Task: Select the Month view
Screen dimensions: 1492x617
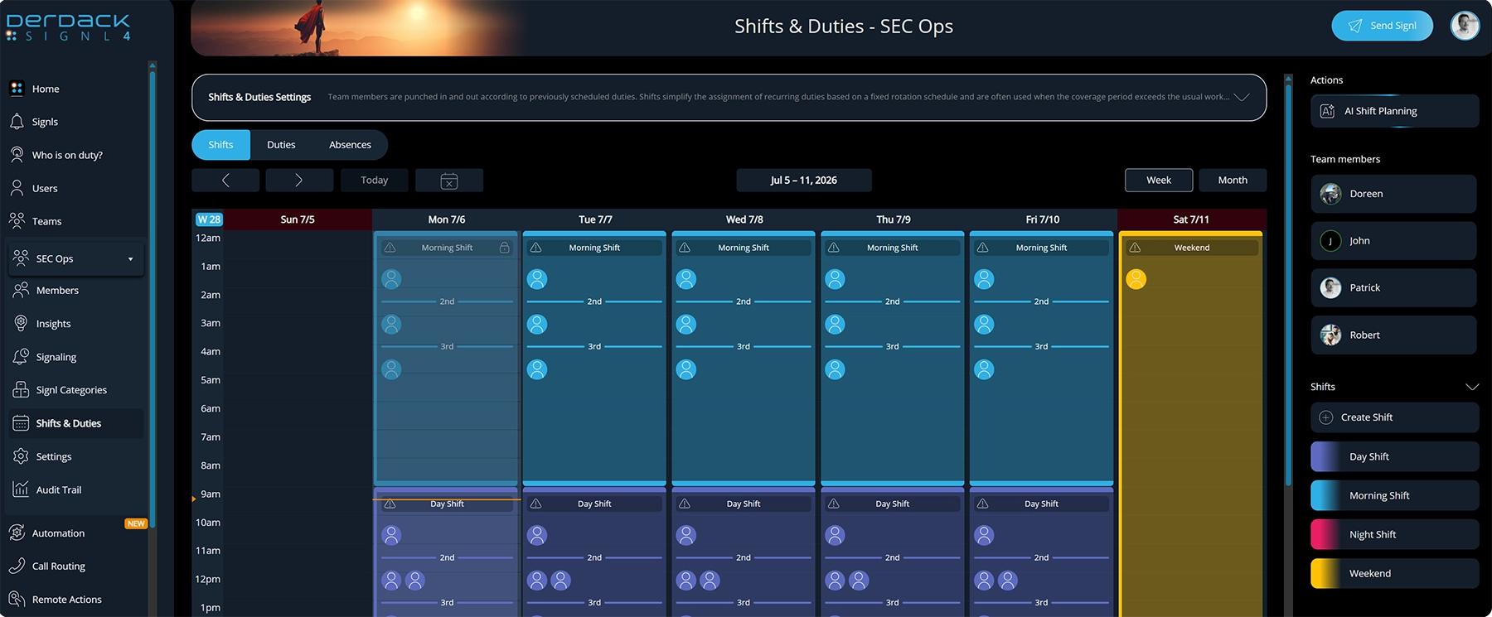Action: coord(1233,181)
